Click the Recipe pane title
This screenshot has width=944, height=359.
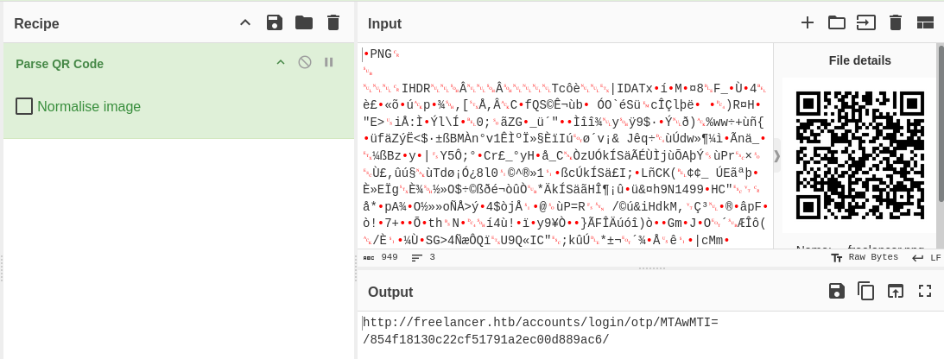[x=37, y=23]
